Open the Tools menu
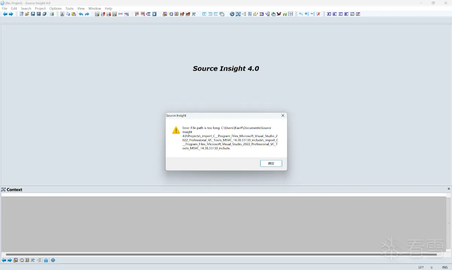Image resolution: width=452 pixels, height=270 pixels. click(x=69, y=8)
